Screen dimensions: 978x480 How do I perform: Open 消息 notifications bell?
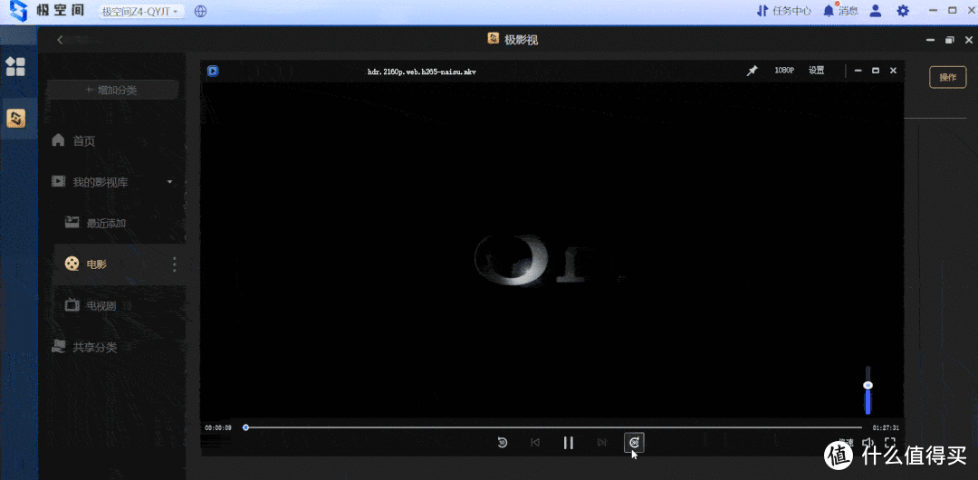[x=840, y=11]
